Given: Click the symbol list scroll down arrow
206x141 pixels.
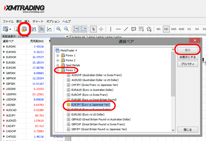Looking at the screenshot, I should point(173,130).
